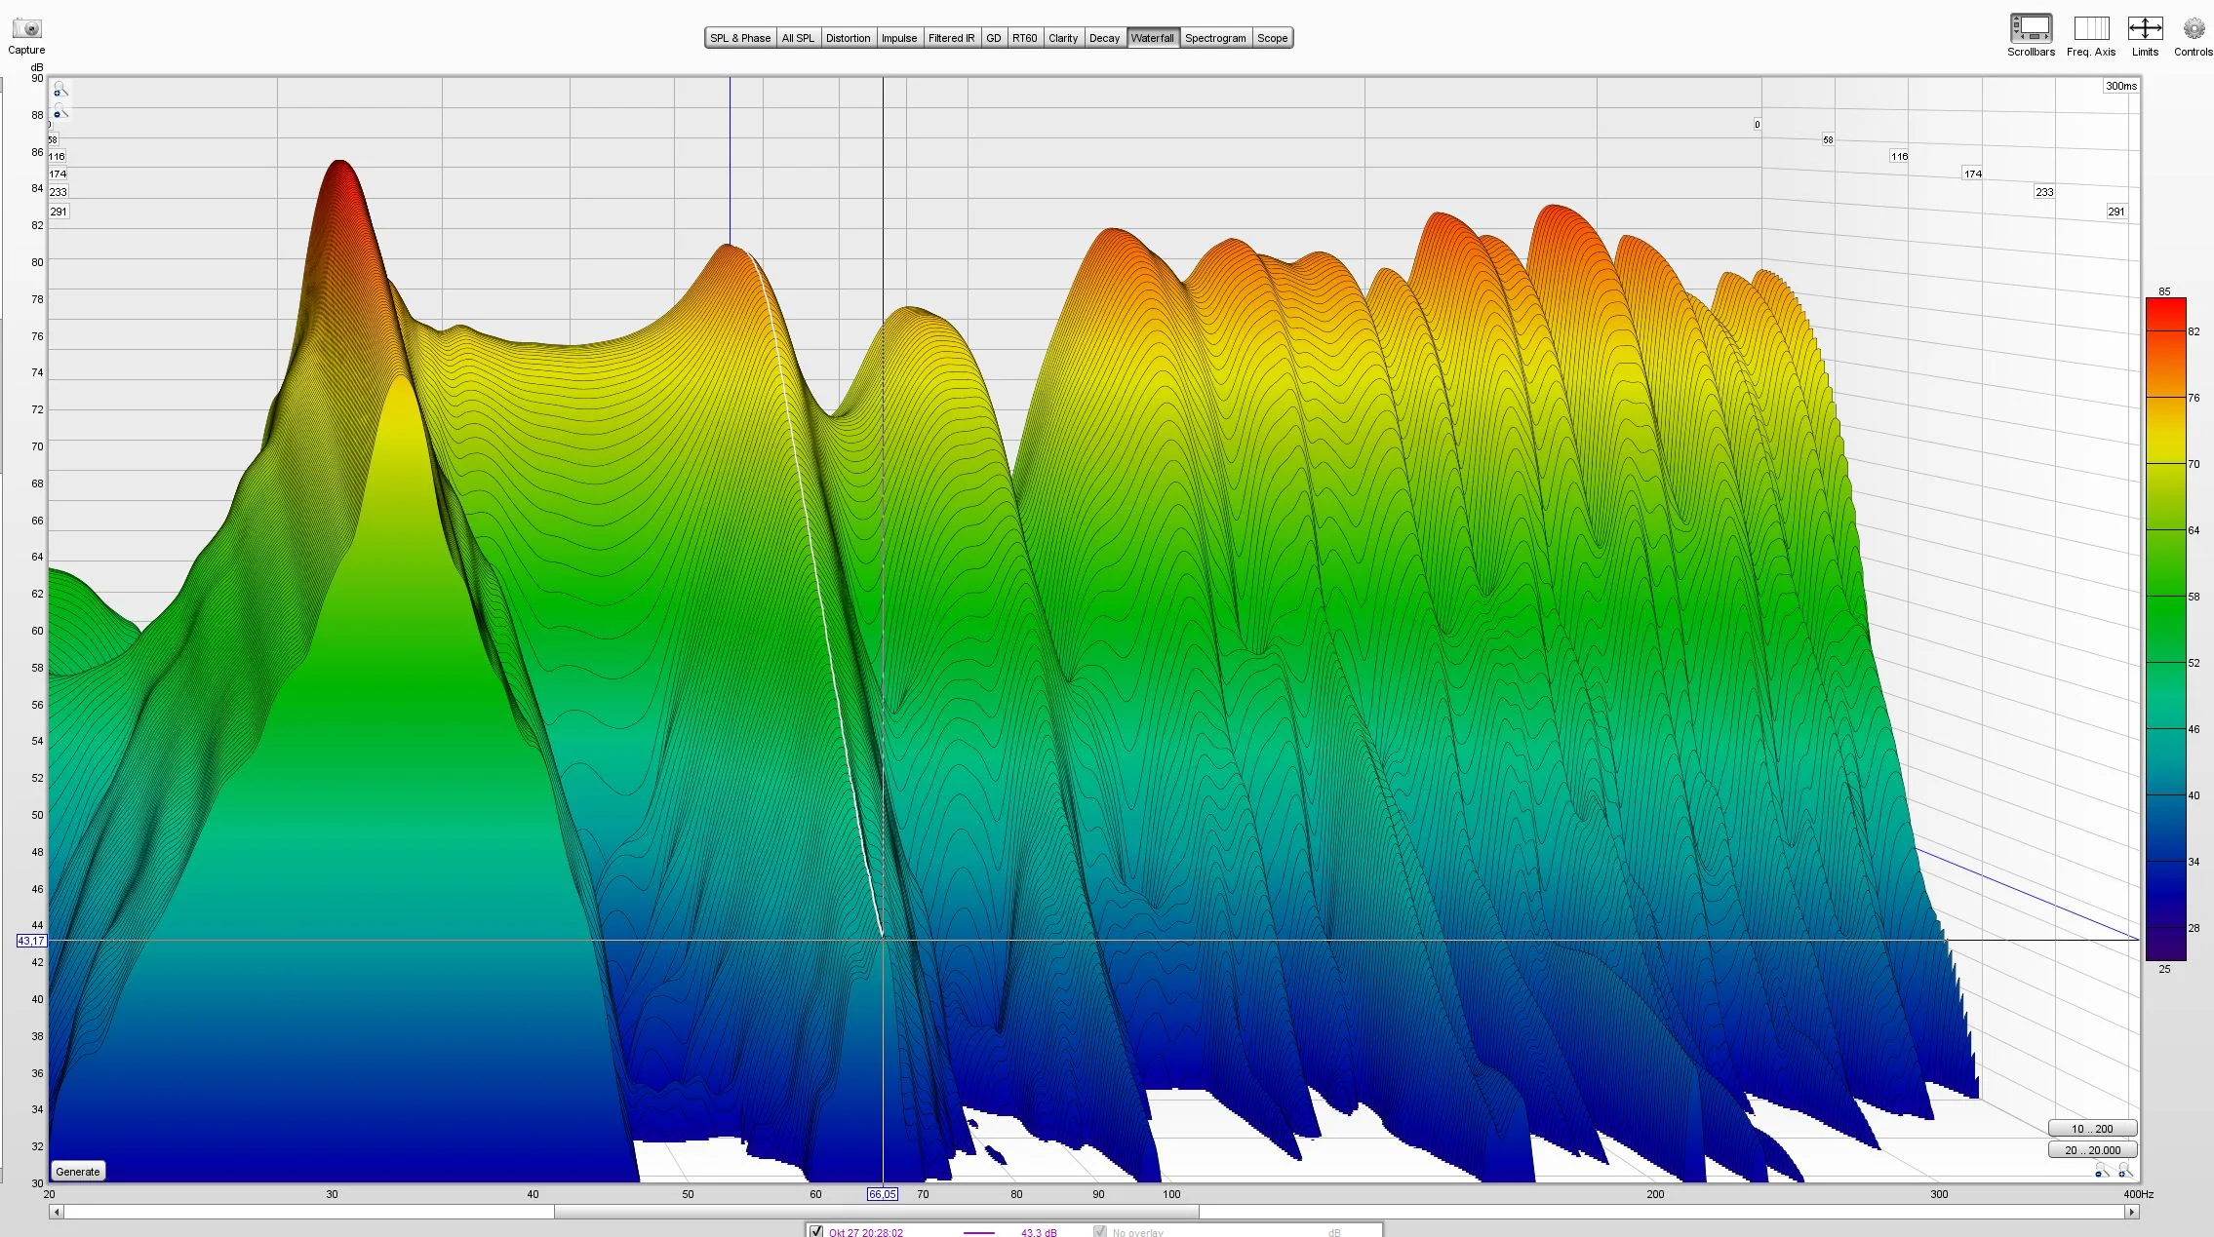Click the color scale legend bar
This screenshot has width=2214, height=1237.
(x=2165, y=629)
